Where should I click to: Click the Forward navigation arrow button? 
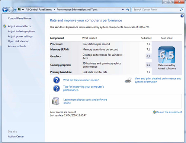(11, 10)
